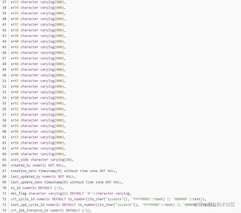Click the creation_date column name

click(x=24, y=171)
